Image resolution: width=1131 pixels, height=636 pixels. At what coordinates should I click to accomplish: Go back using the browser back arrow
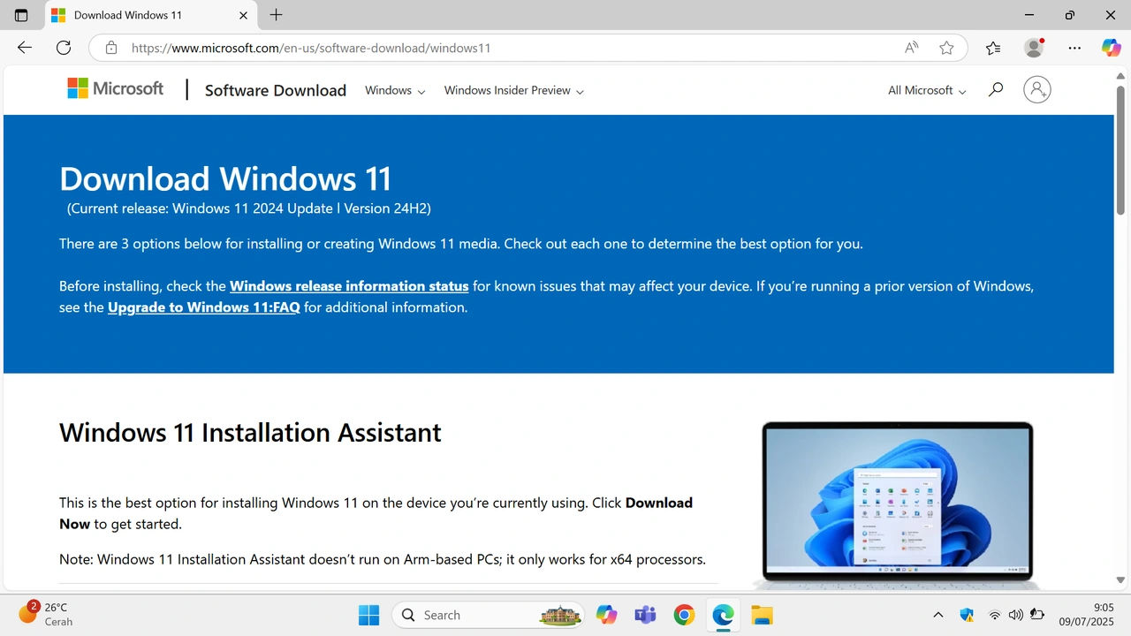pyautogui.click(x=25, y=48)
